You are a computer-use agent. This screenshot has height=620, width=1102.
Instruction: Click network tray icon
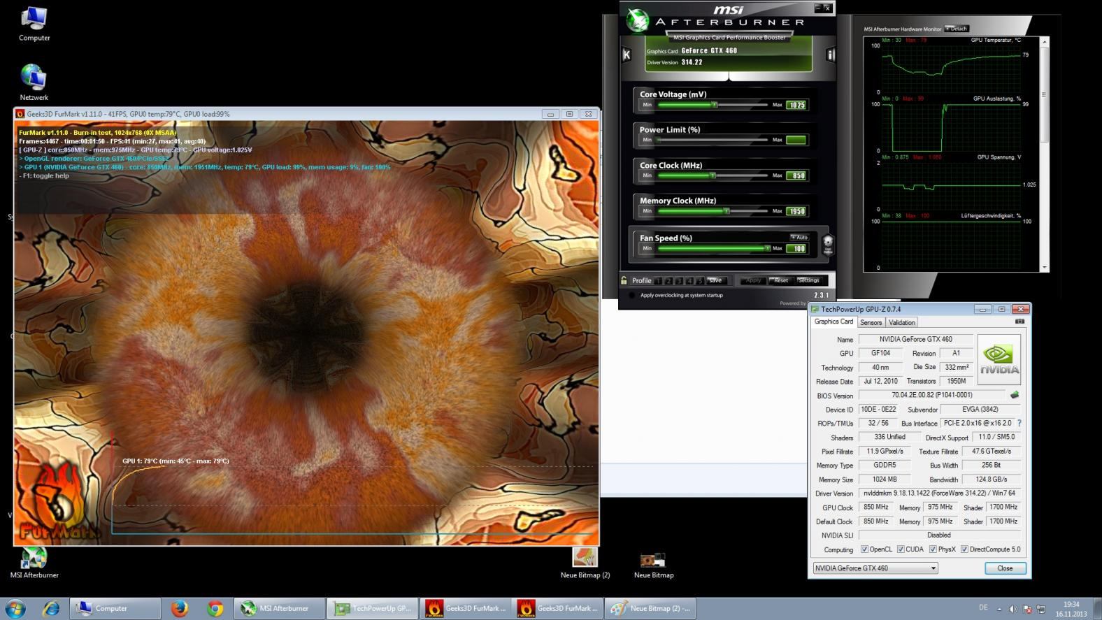point(1041,609)
